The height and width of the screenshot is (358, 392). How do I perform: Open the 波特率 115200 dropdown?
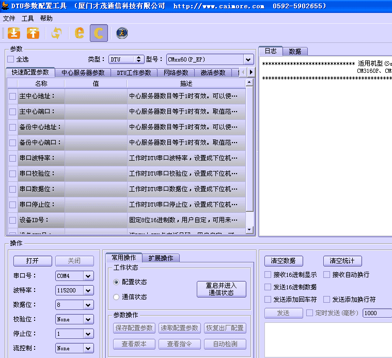88,291
